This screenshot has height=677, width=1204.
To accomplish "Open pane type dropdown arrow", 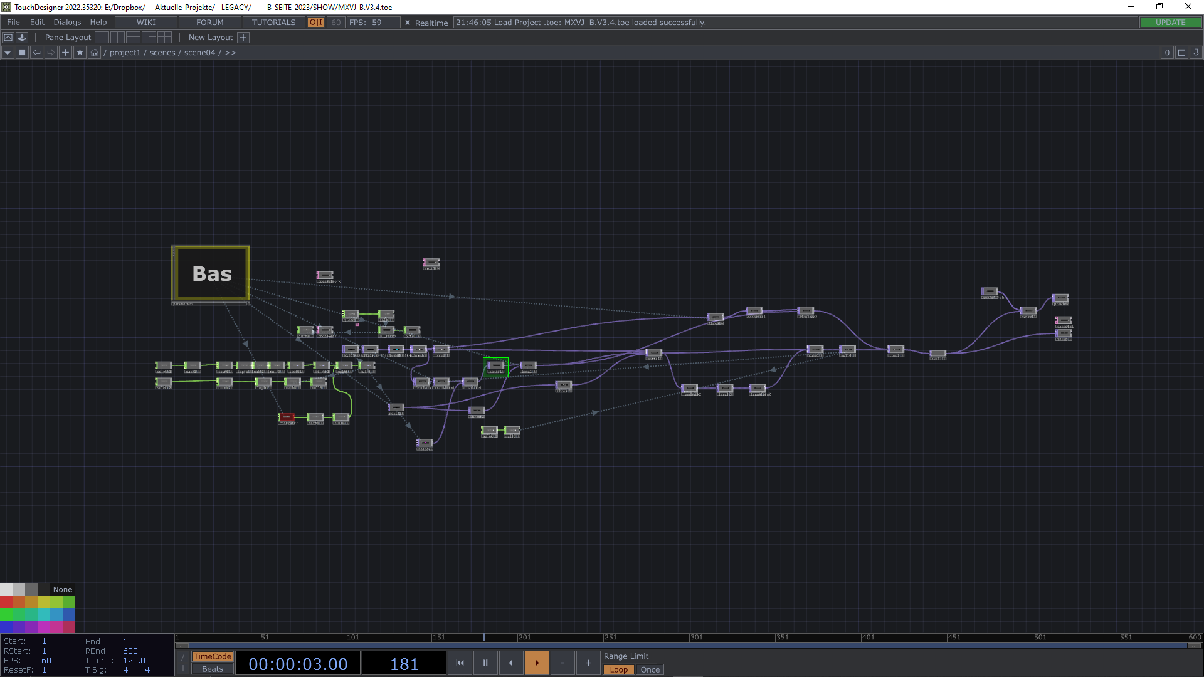I will point(8,53).
